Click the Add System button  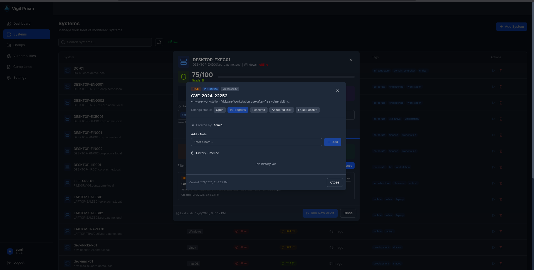tap(511, 27)
